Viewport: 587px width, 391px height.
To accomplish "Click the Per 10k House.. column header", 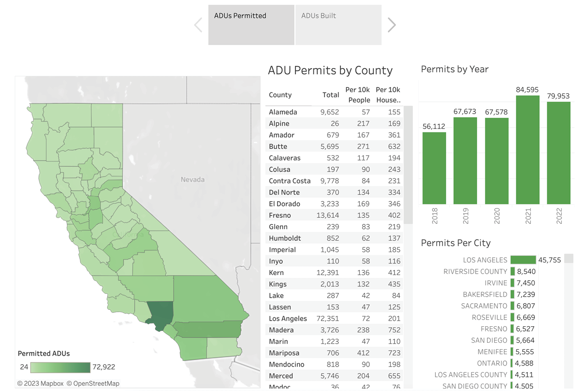I will tap(387, 95).
